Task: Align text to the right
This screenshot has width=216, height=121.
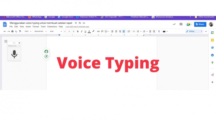Action: pyautogui.click(x=120, y=31)
